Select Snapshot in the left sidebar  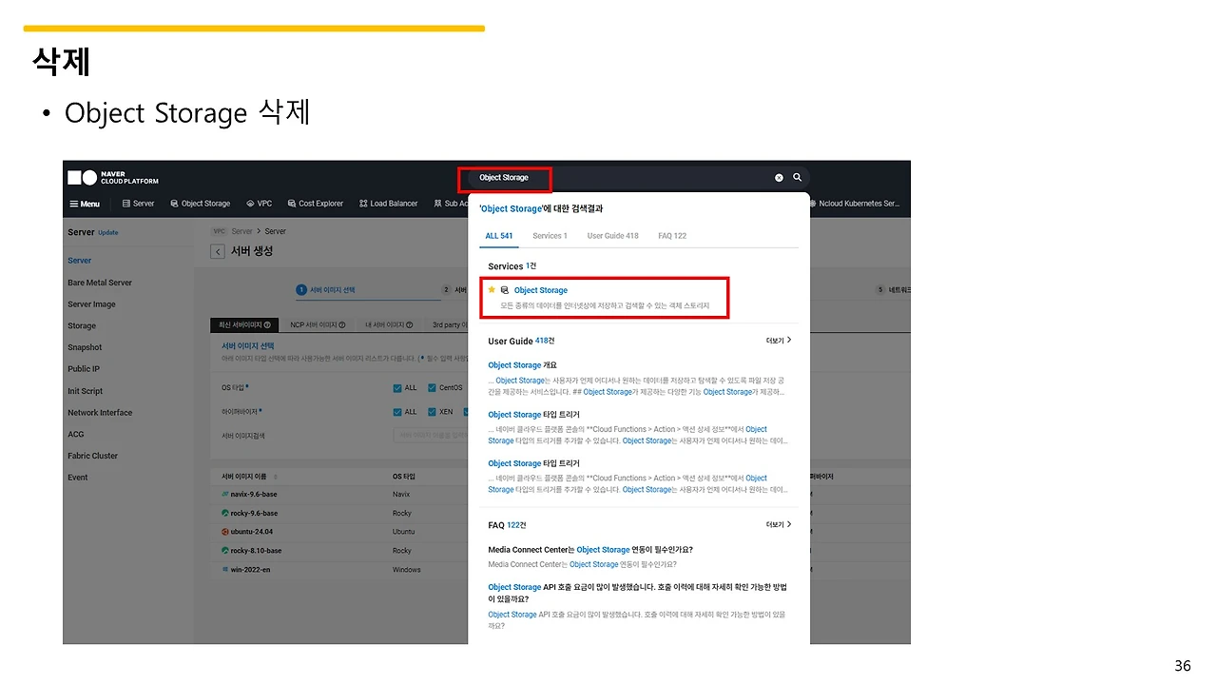(85, 347)
